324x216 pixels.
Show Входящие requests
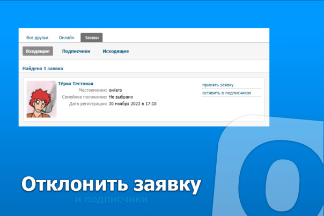pos(38,51)
